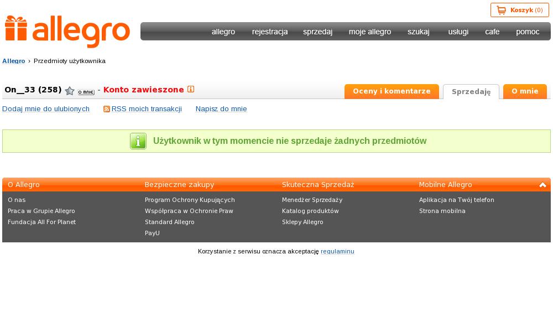The image size is (553, 332).
Task: Open 'Program Ochrony Kupujących' link
Action: click(190, 200)
